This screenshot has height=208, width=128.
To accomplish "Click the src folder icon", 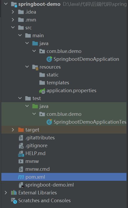I will [21, 28].
